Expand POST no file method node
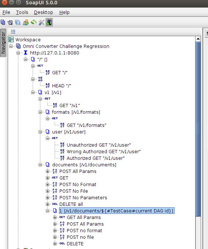Screen dimensions: 208x249 coord(55,237)
